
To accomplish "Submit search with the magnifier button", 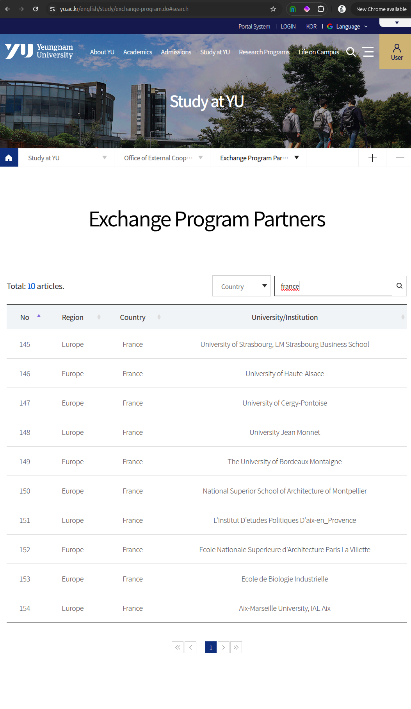I will click(399, 286).
